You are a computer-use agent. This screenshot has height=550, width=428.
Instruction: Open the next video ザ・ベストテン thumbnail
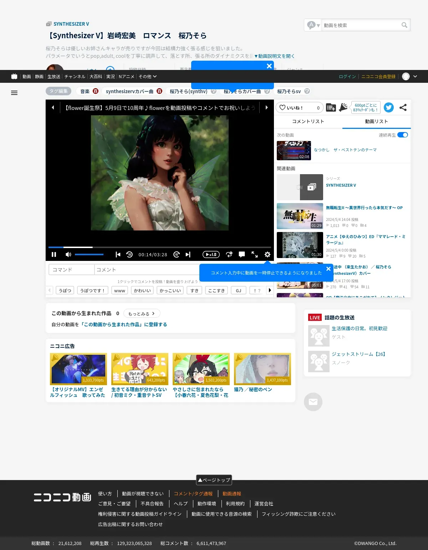294,151
